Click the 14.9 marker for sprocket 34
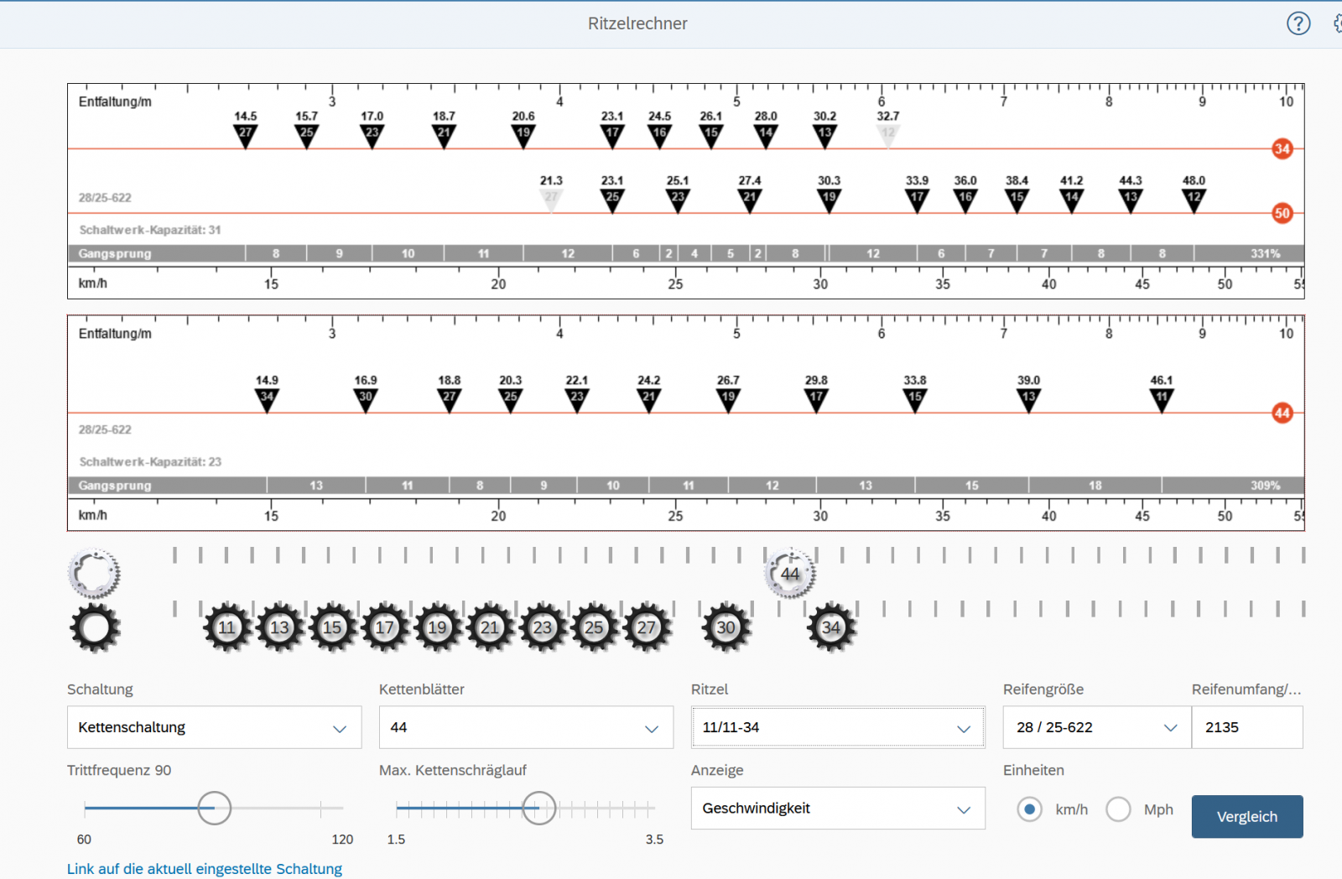Screen dimensions: 1342x879 [x=267, y=399]
